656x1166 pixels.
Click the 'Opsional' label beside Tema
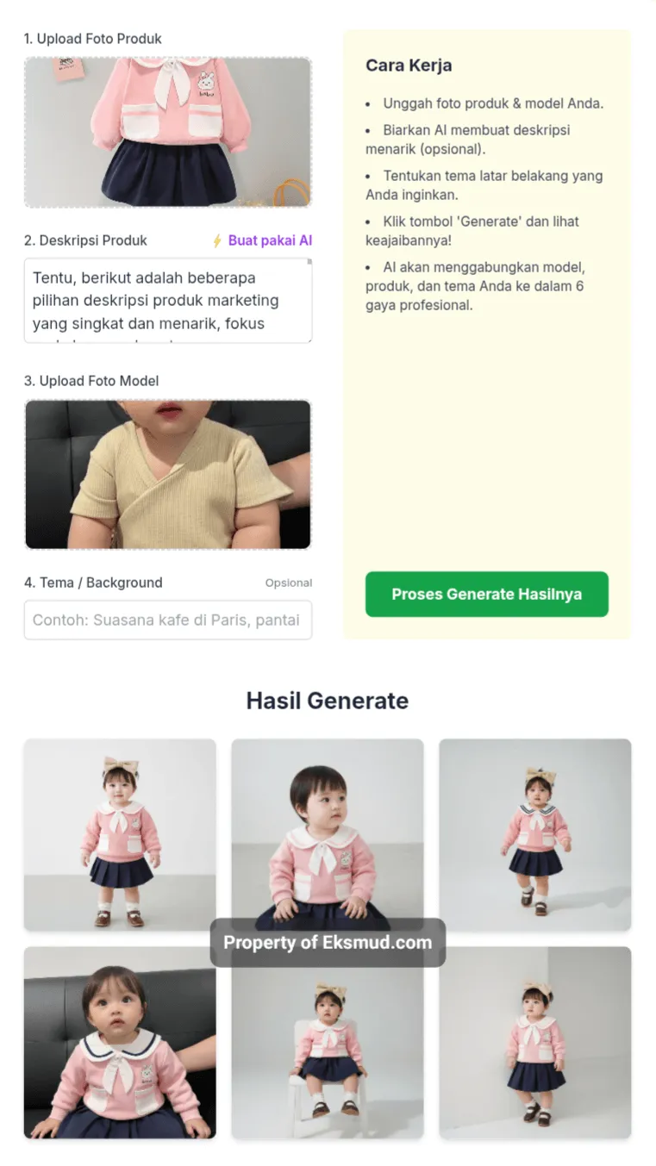289,583
